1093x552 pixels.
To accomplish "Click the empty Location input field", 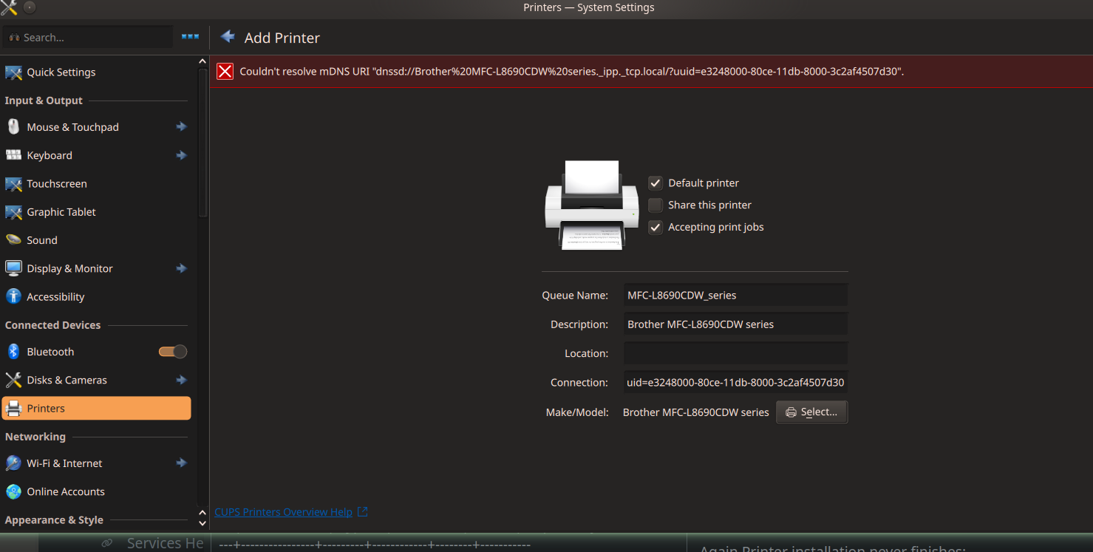I will (735, 353).
